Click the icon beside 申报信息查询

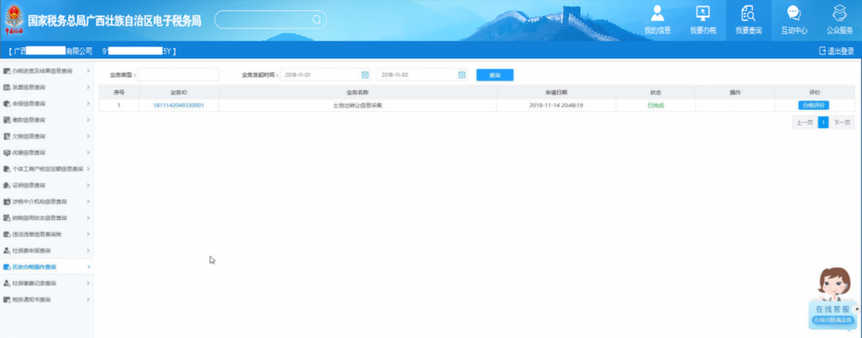click(x=7, y=103)
